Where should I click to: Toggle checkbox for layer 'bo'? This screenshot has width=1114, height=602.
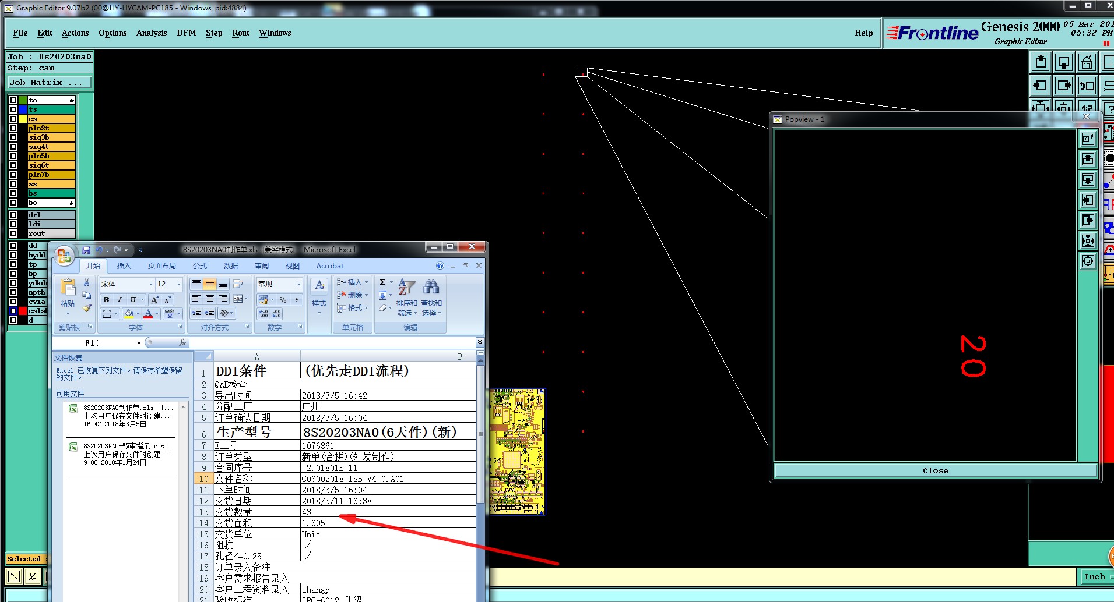(x=13, y=203)
